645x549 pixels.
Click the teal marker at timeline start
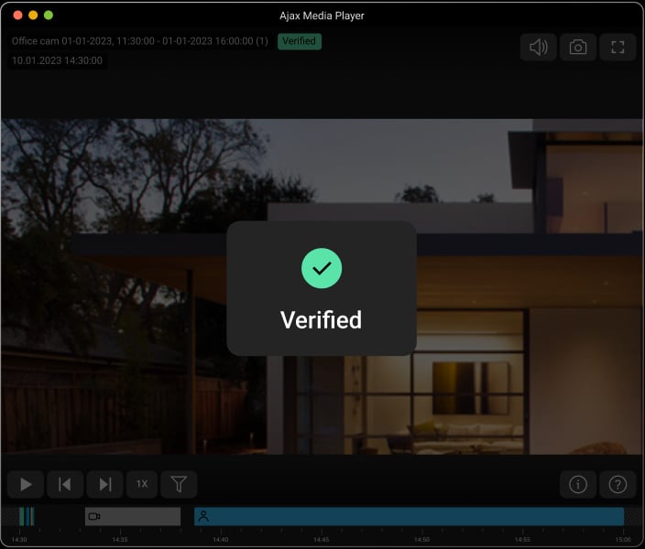(x=27, y=516)
